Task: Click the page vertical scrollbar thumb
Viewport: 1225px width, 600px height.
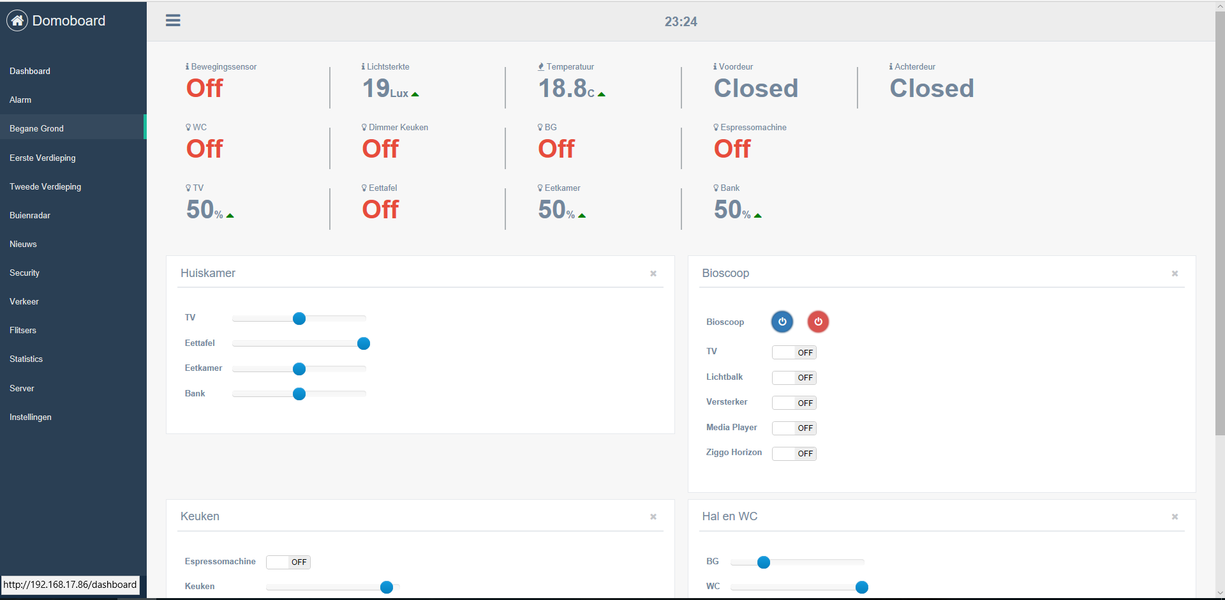Action: 1219,223
